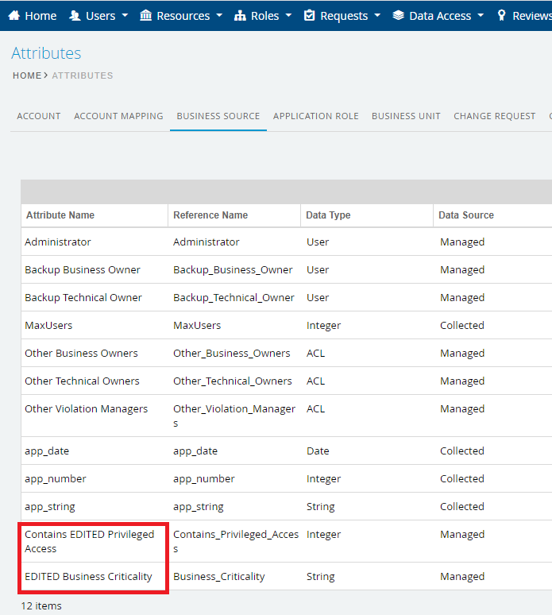Open the Data Access dropdown arrow
This screenshot has width=552, height=615.
tap(481, 16)
